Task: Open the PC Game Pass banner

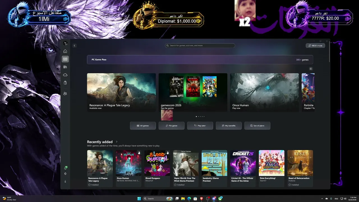Action: pyautogui.click(x=200, y=60)
